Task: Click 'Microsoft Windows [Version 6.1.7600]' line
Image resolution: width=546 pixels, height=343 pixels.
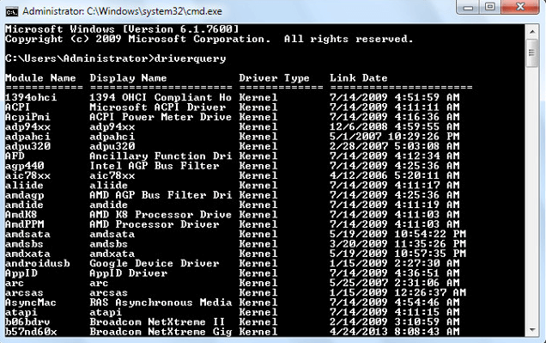Action: tap(122, 29)
